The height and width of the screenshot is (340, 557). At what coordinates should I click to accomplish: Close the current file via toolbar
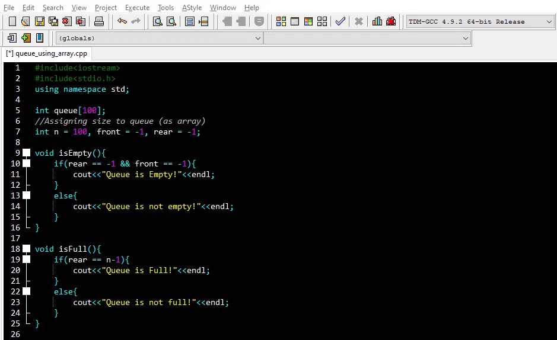67,22
